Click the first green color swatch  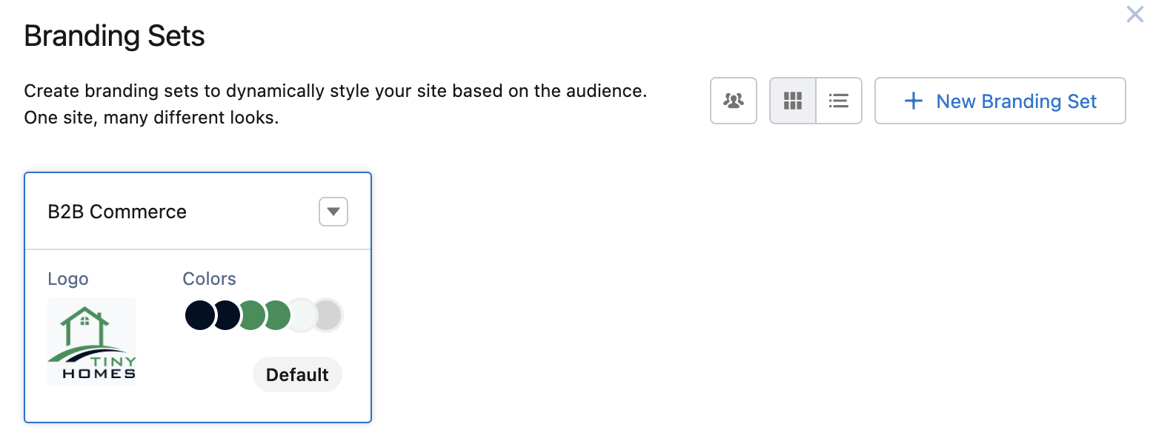tap(253, 315)
